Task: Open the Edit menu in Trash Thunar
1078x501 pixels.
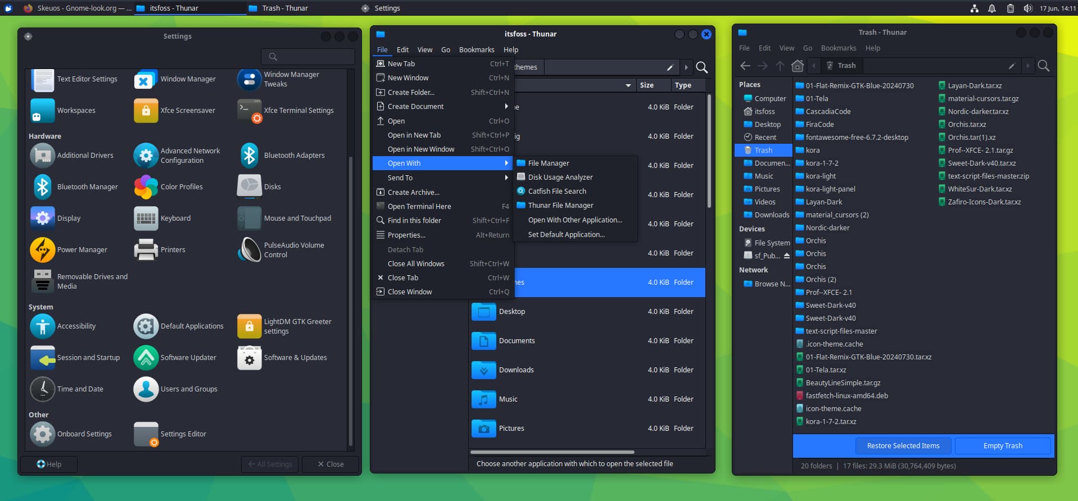Action: [x=764, y=48]
